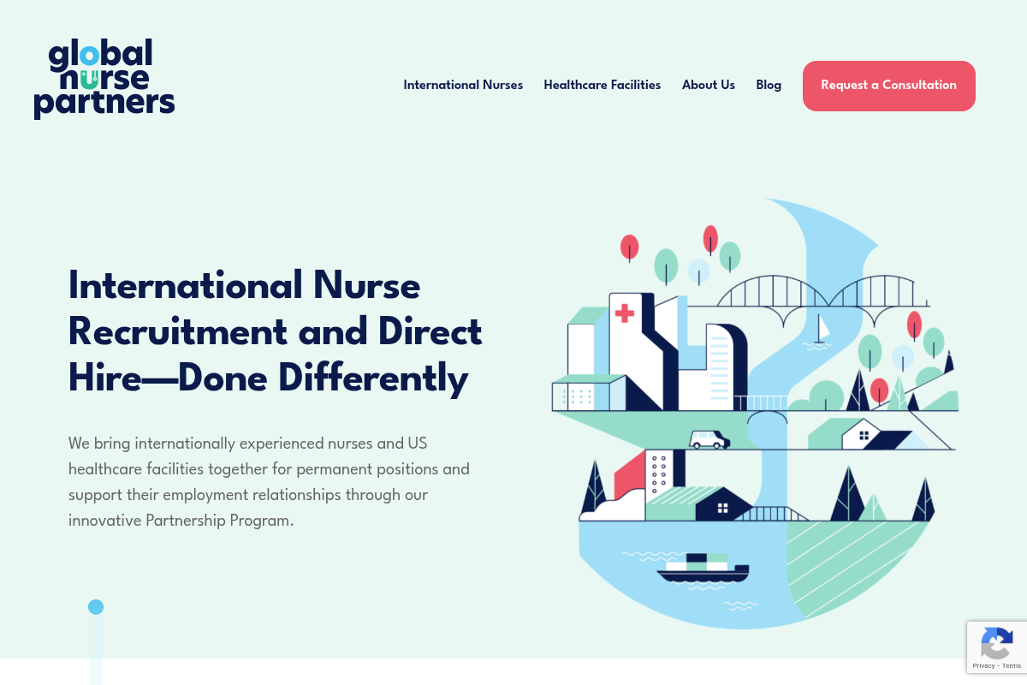Click the reCAPTCHA logo badge
The width and height of the screenshot is (1027, 685).
tap(996, 643)
